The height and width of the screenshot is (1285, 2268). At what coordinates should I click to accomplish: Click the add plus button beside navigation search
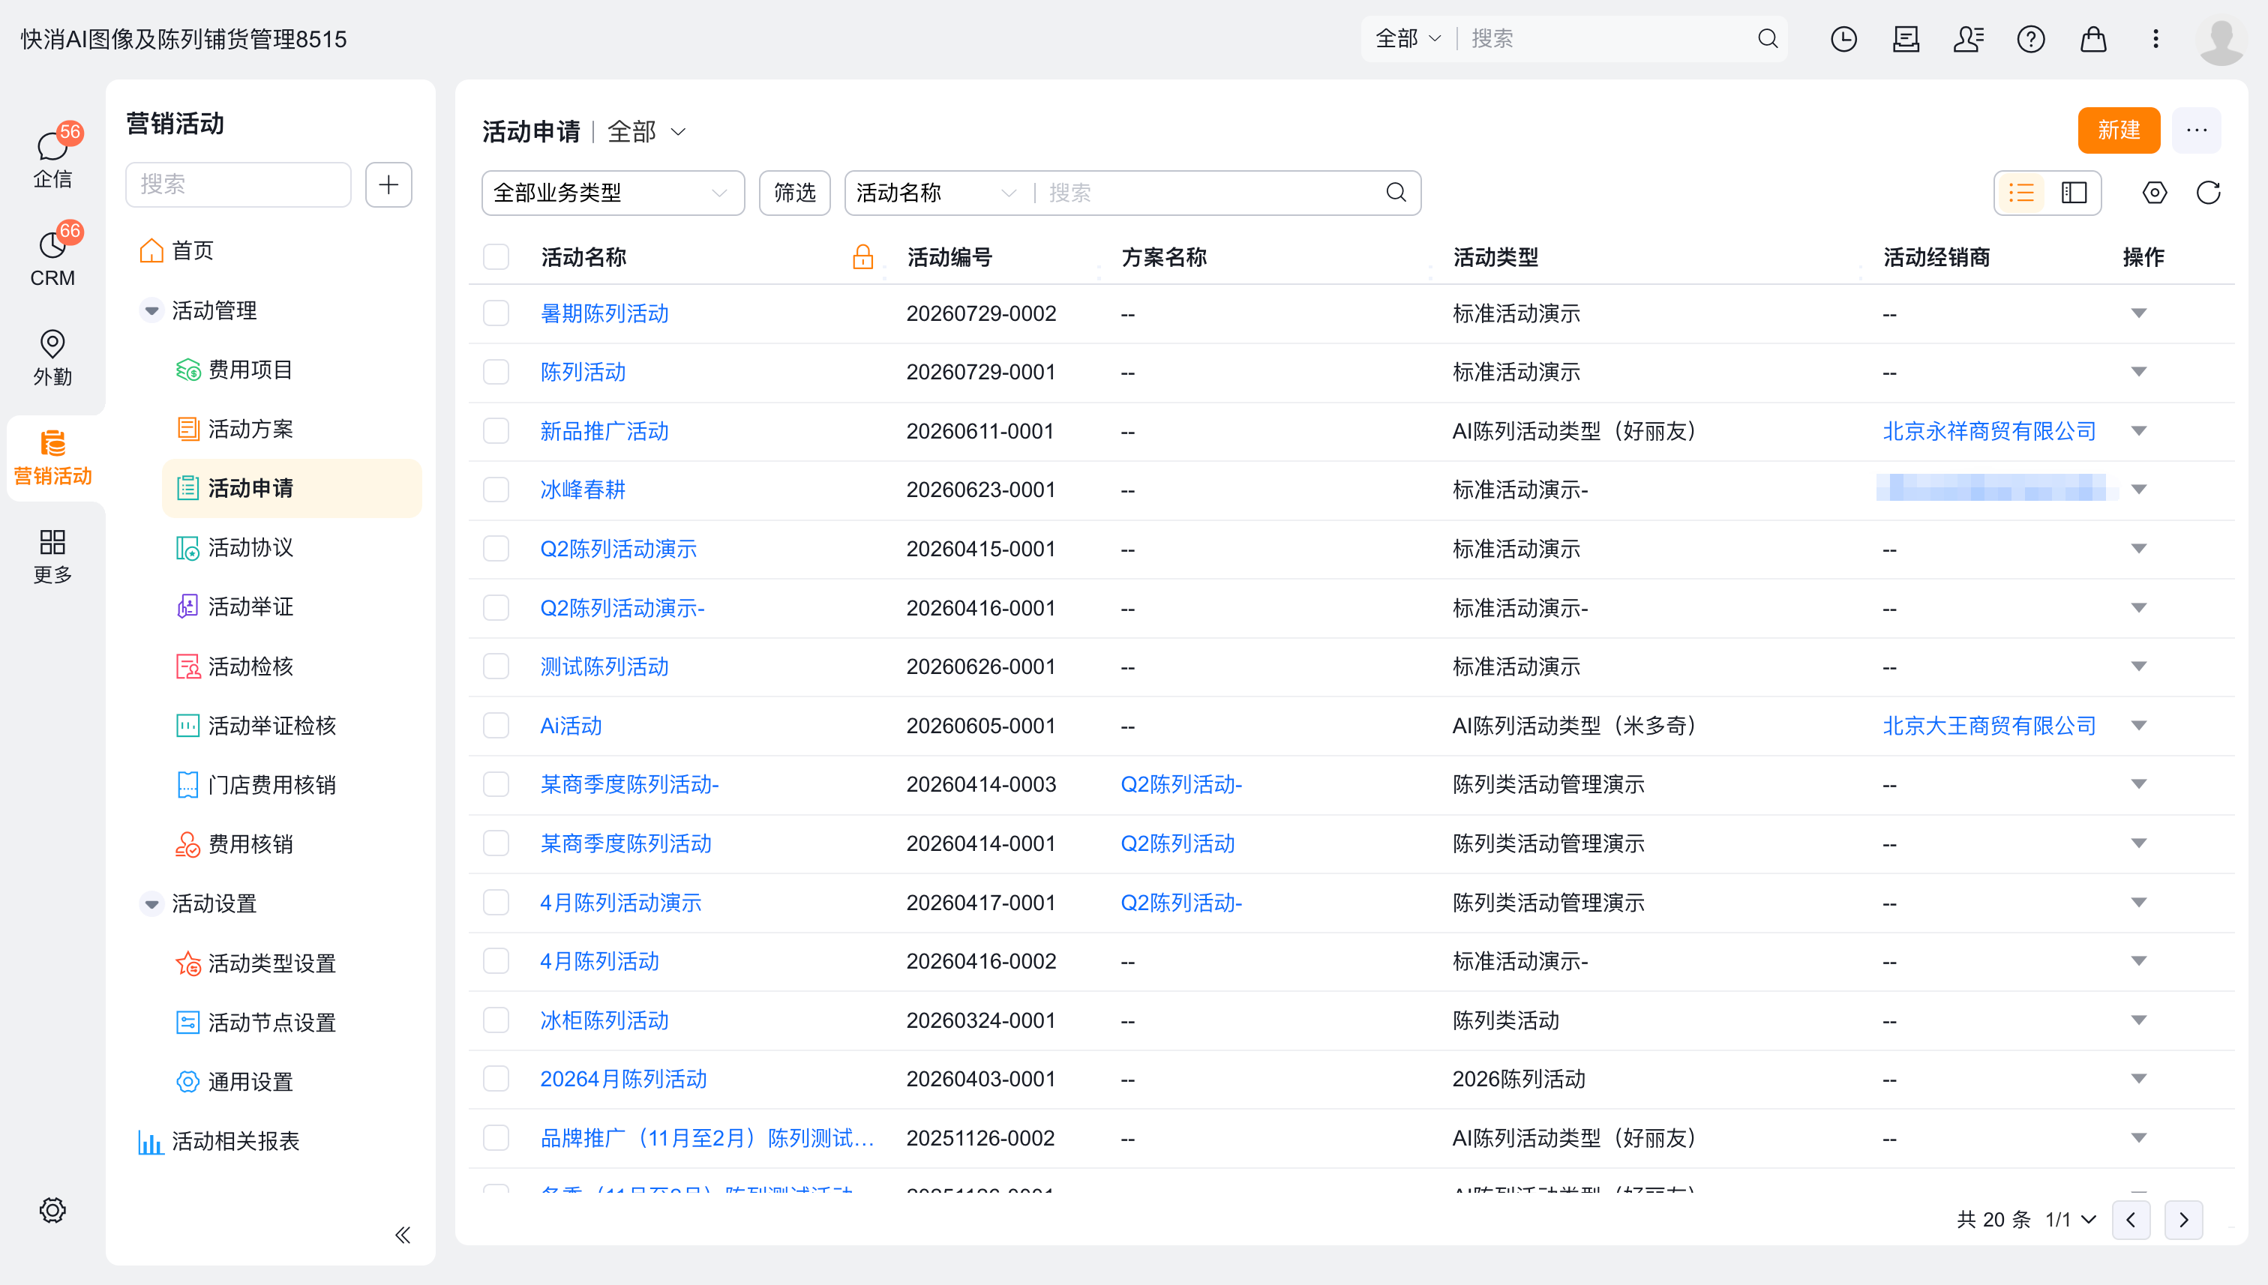388,184
